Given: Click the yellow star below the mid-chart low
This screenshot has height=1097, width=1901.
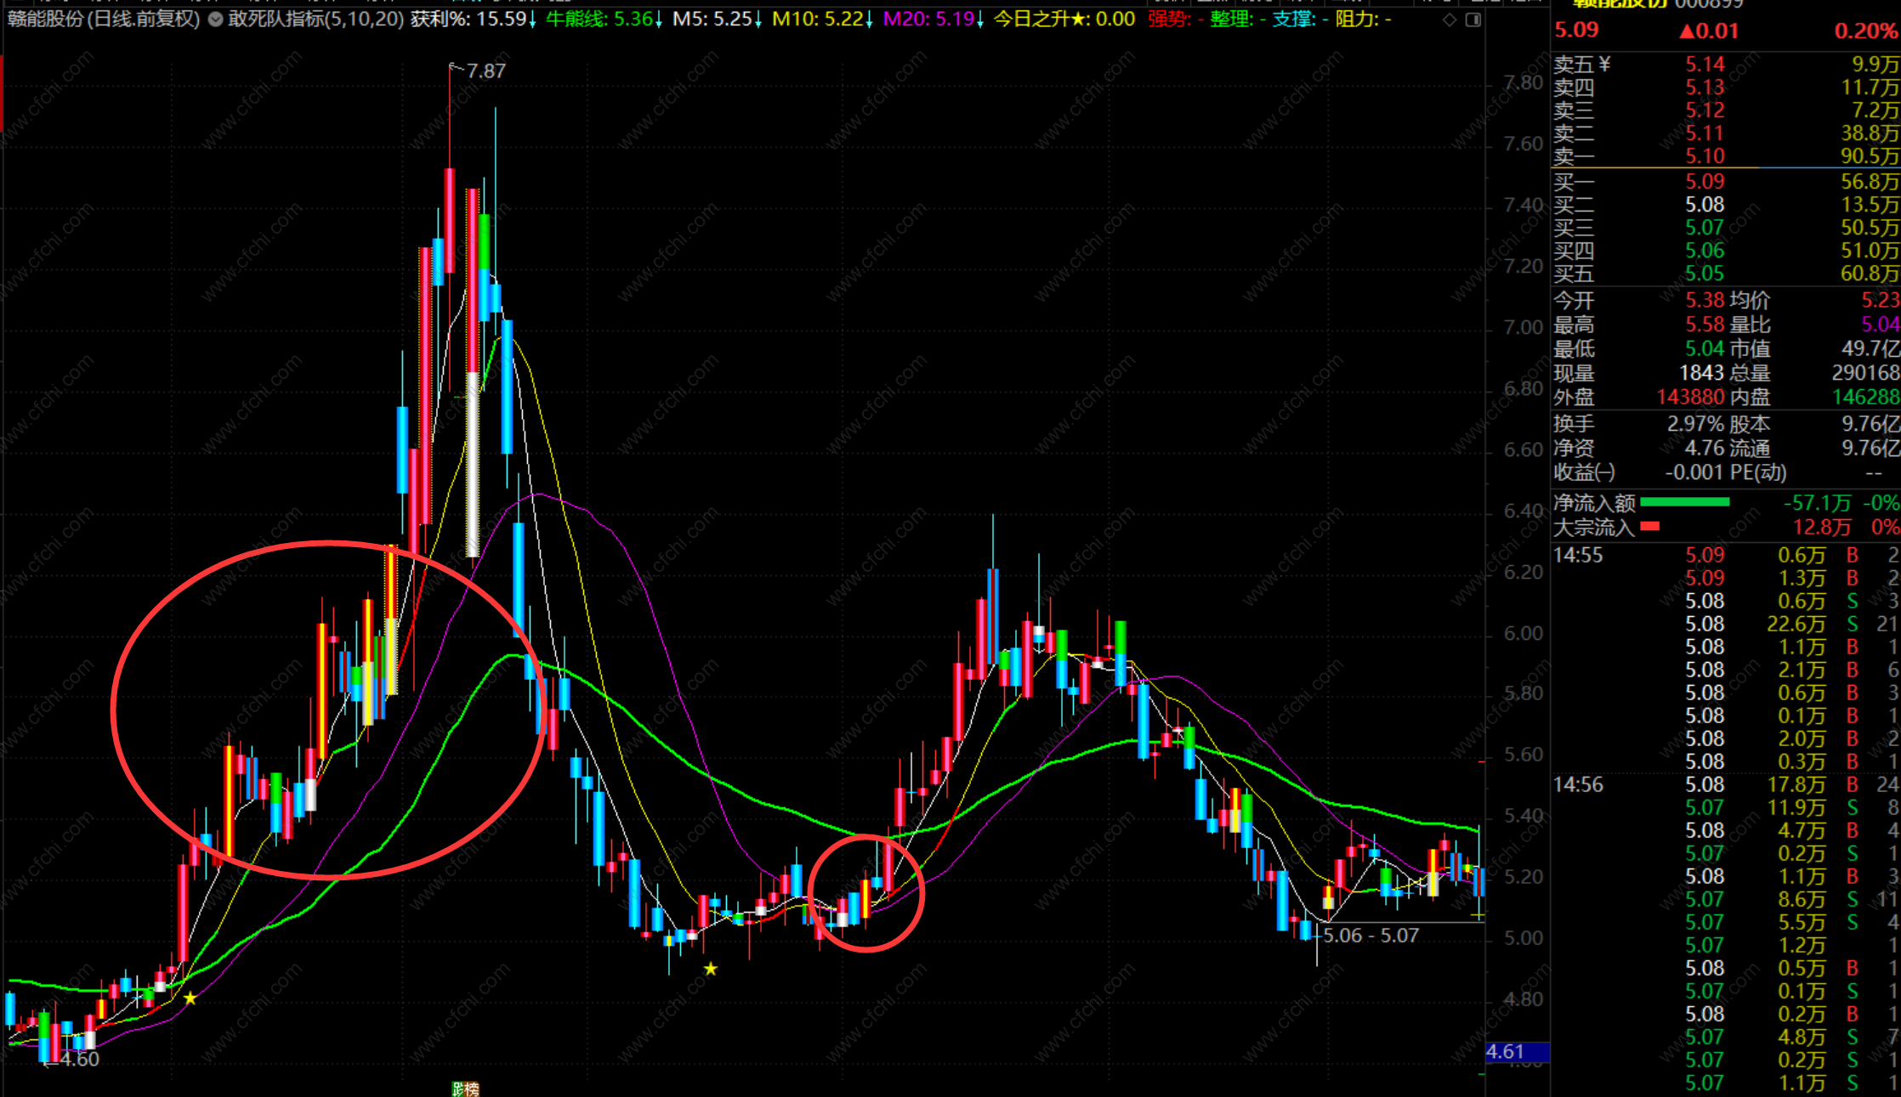Looking at the screenshot, I should (x=711, y=969).
